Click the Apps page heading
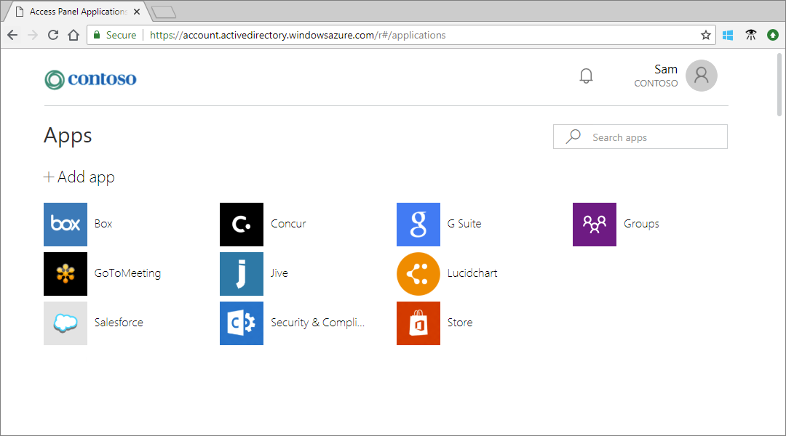 68,136
